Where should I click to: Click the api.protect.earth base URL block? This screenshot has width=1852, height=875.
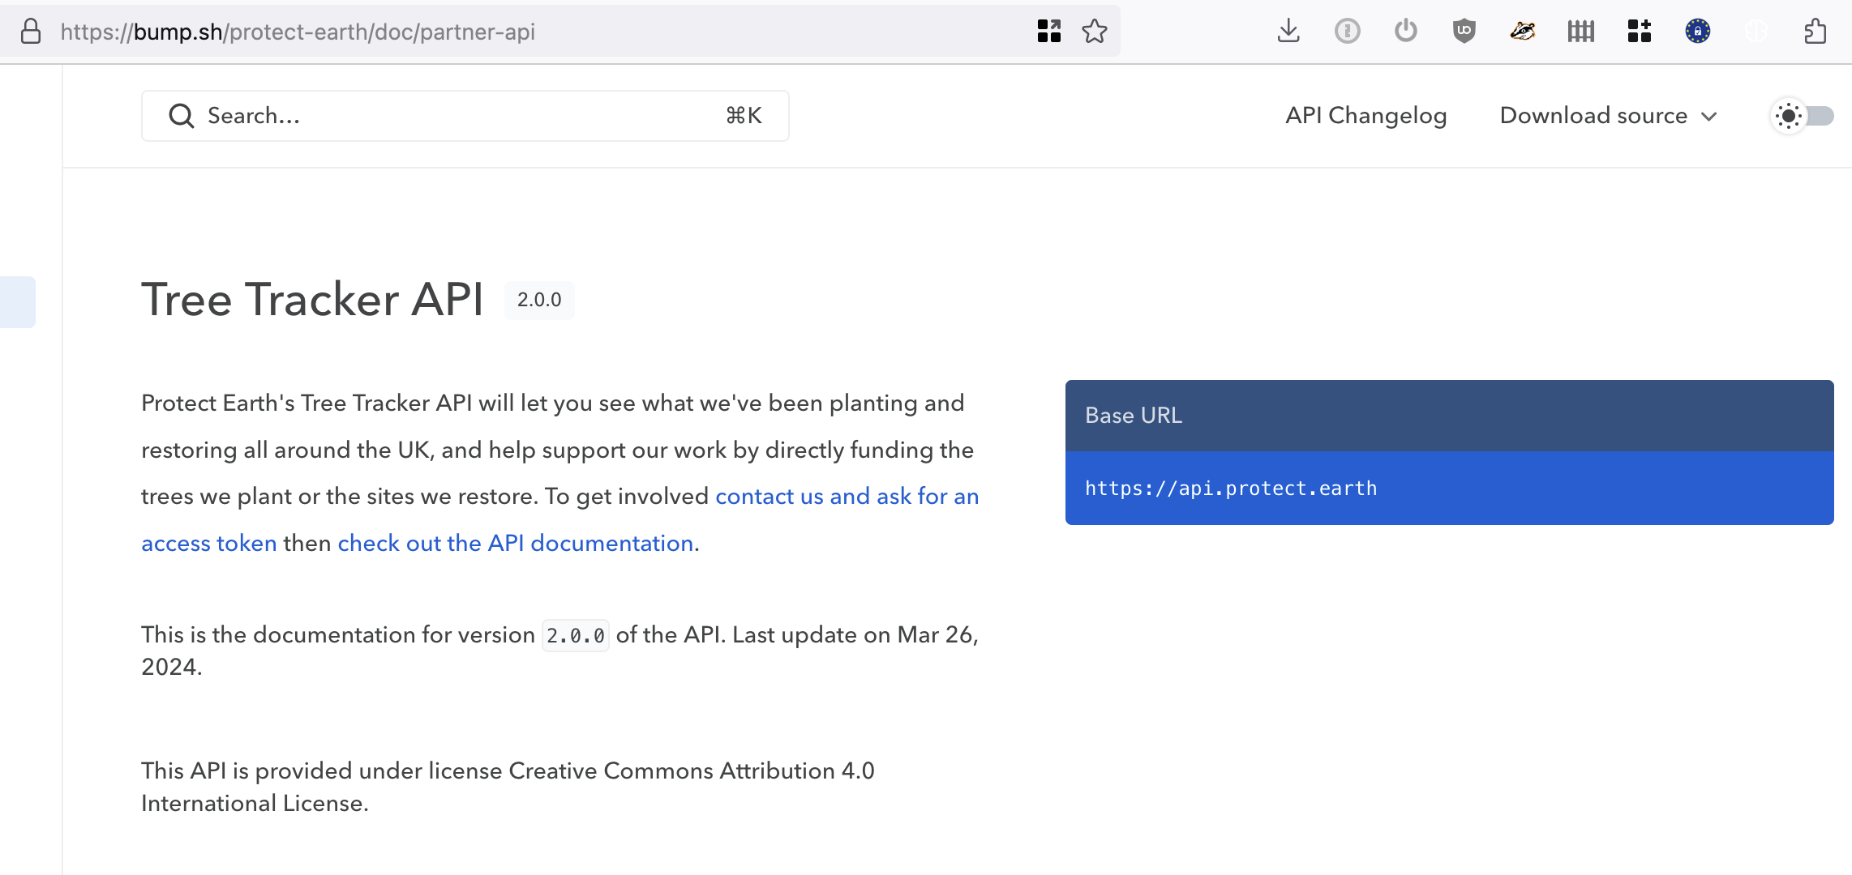[1448, 489]
